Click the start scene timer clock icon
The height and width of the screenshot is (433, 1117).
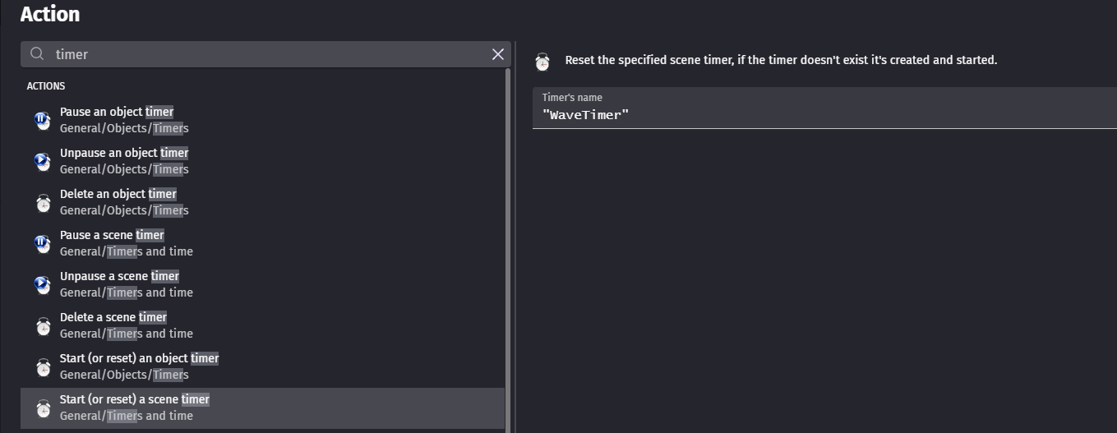(x=43, y=408)
